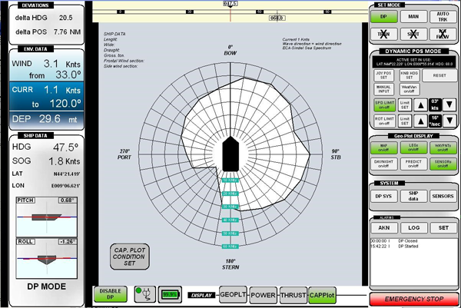The height and width of the screenshot is (308, 461).
Task: Open the POWER display tab
Action: pyautogui.click(x=264, y=294)
